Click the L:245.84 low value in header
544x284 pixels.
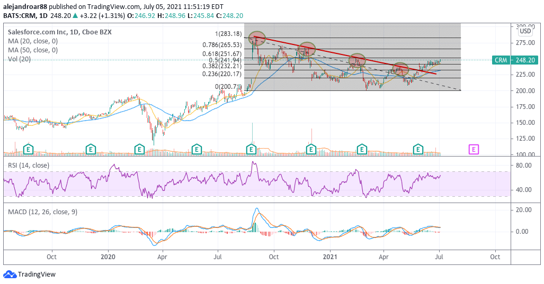pyautogui.click(x=200, y=15)
